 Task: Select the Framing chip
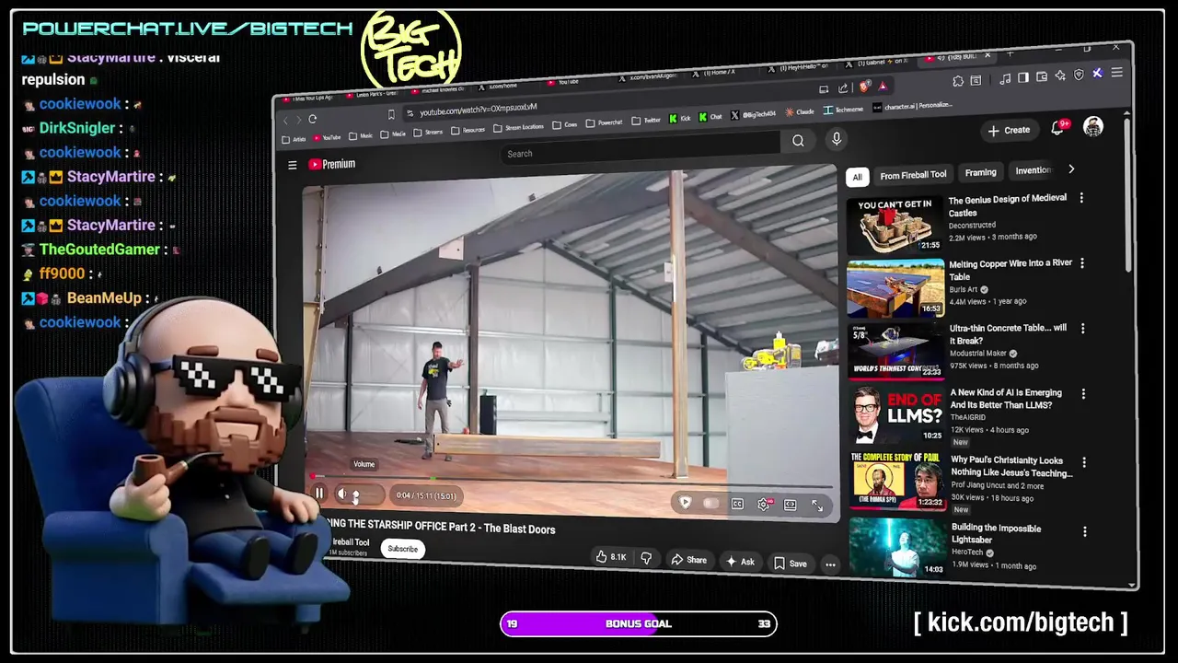980,172
